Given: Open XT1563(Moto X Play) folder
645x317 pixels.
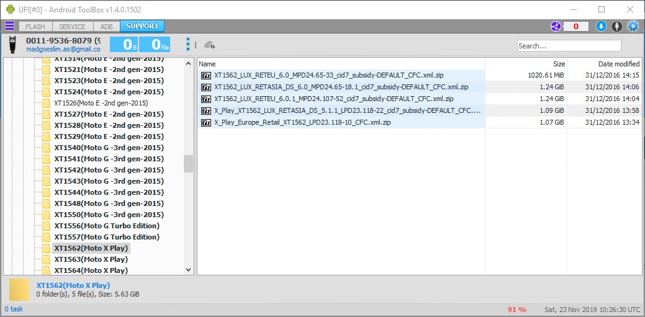Looking at the screenshot, I should [x=91, y=259].
